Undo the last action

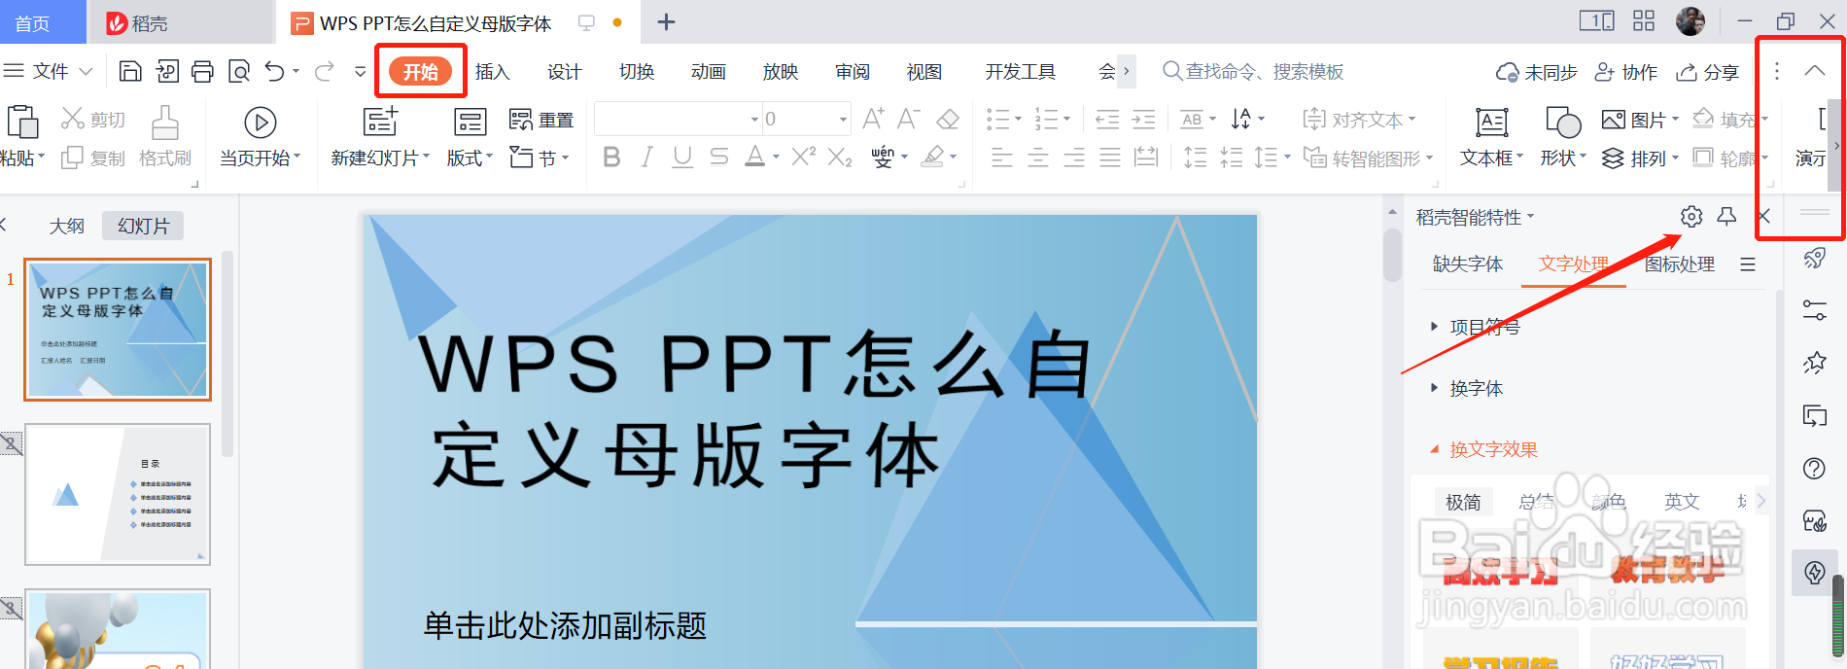pos(275,71)
